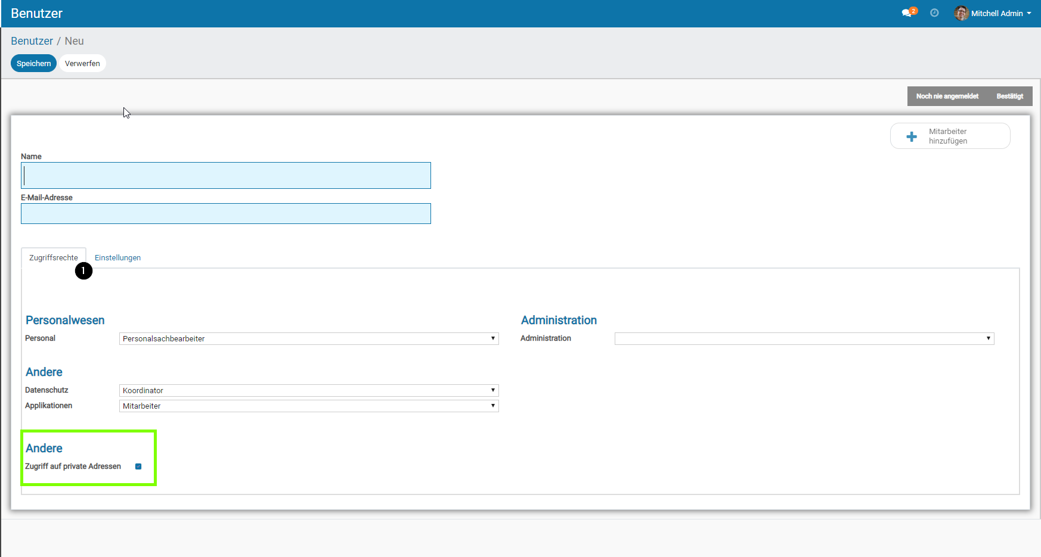Focus the E-Mail-Adresse field
The height and width of the screenshot is (557, 1041).
point(226,214)
